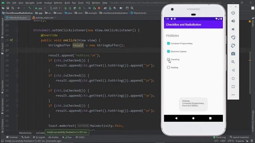This screenshot has width=255, height=143.
Task: Click emulator sidebar Back triangle icon
Action: pyautogui.click(x=233, y=70)
